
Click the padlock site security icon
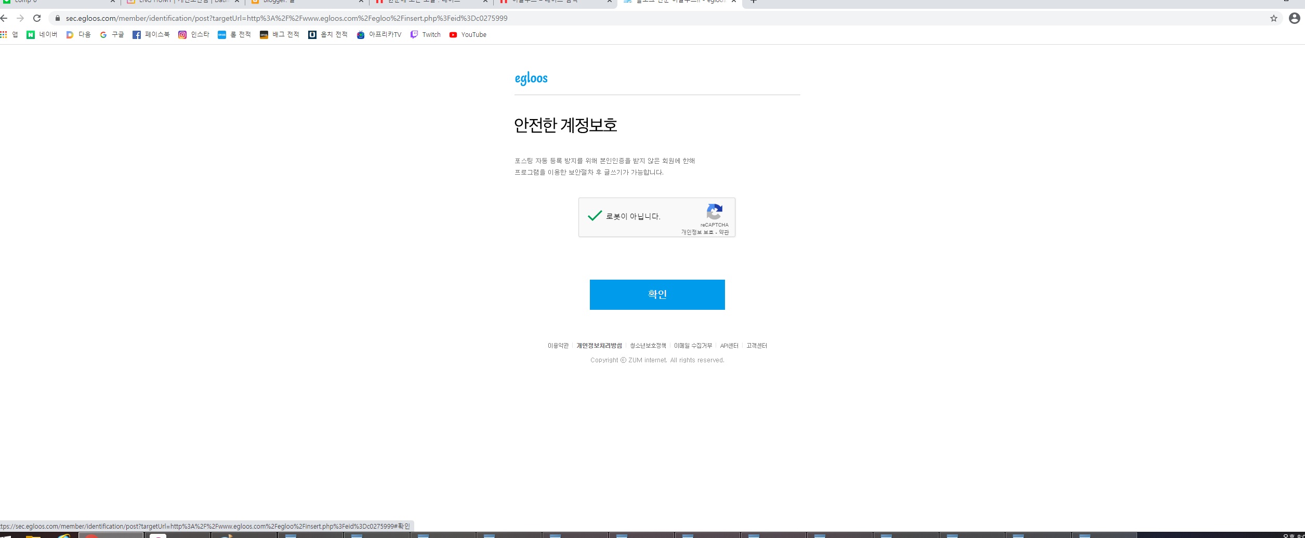click(x=58, y=18)
